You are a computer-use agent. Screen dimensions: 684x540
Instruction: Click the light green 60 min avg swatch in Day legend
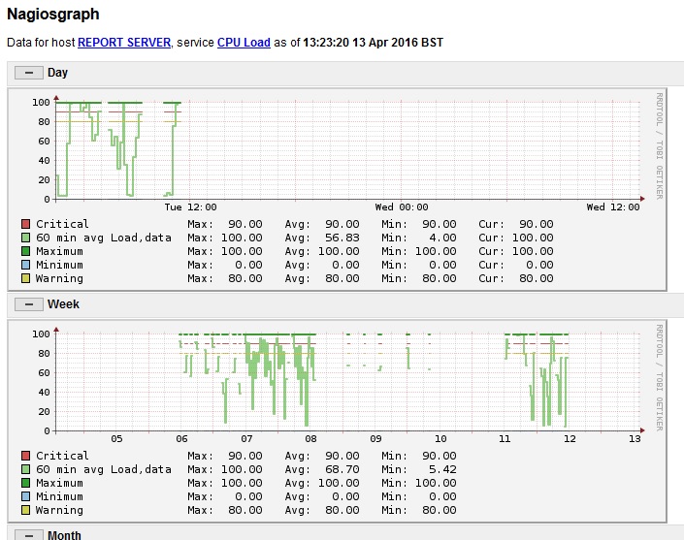[x=25, y=238]
